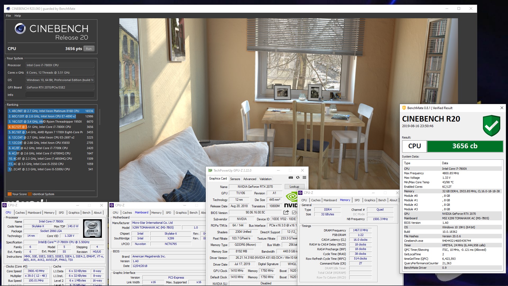
Task: Take a GPU-Z screenshot with camera icon
Action: [291, 177]
